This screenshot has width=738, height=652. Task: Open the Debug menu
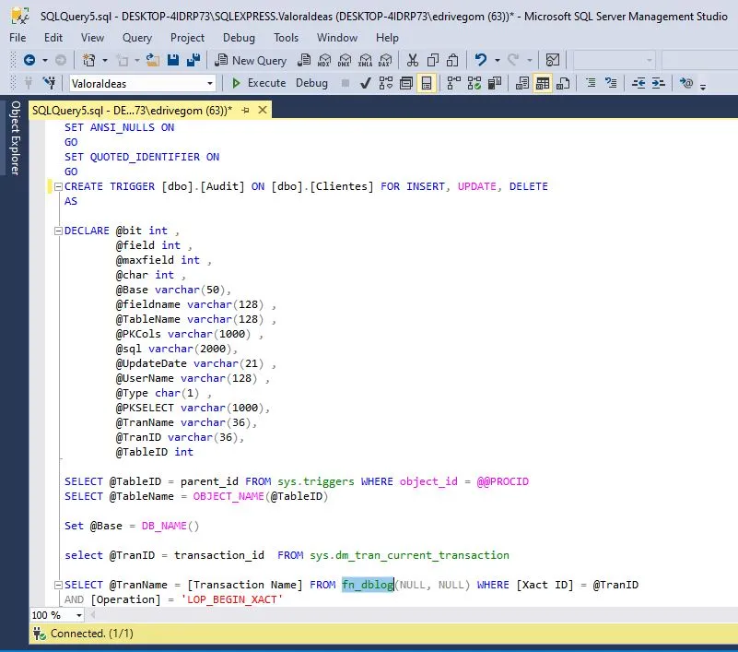coord(239,38)
